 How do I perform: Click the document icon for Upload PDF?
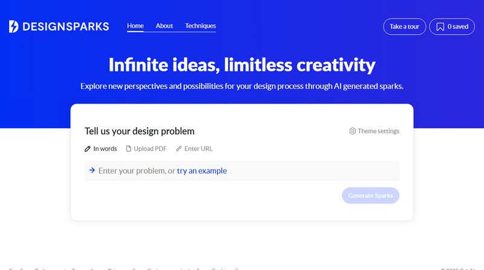point(128,149)
